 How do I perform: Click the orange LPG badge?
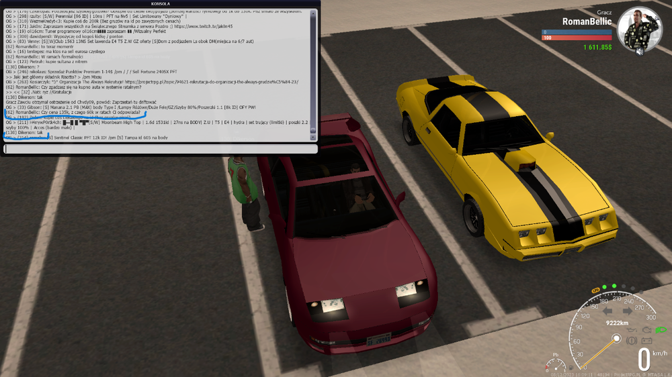click(595, 290)
